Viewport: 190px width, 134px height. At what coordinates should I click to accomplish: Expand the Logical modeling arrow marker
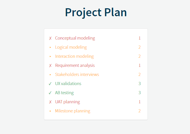click(x=50, y=47)
